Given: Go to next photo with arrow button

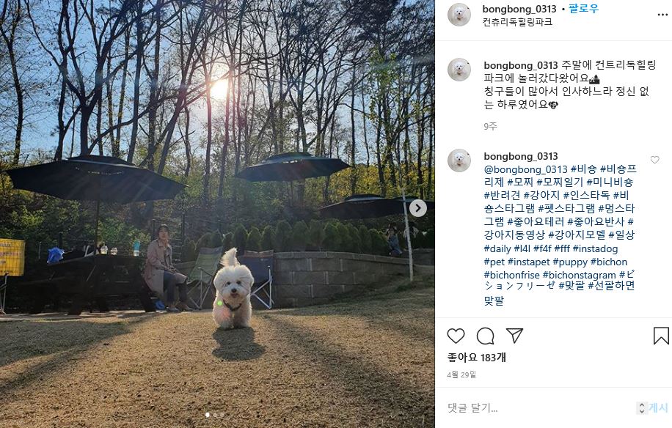Looking at the screenshot, I should [418, 208].
